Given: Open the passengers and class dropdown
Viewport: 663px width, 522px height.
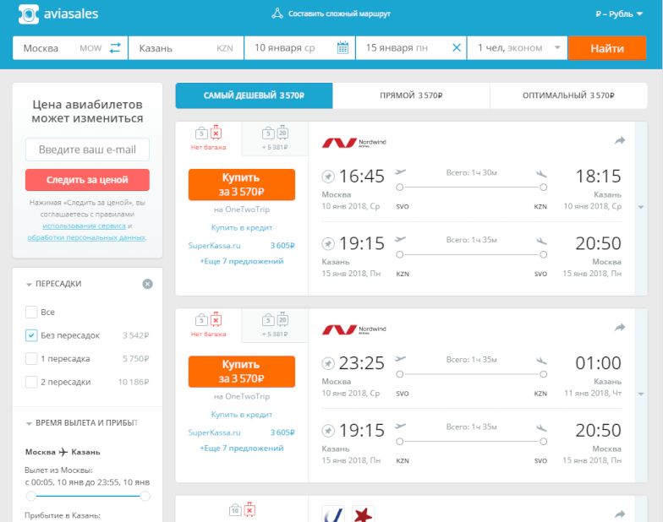Looking at the screenshot, I should 517,48.
